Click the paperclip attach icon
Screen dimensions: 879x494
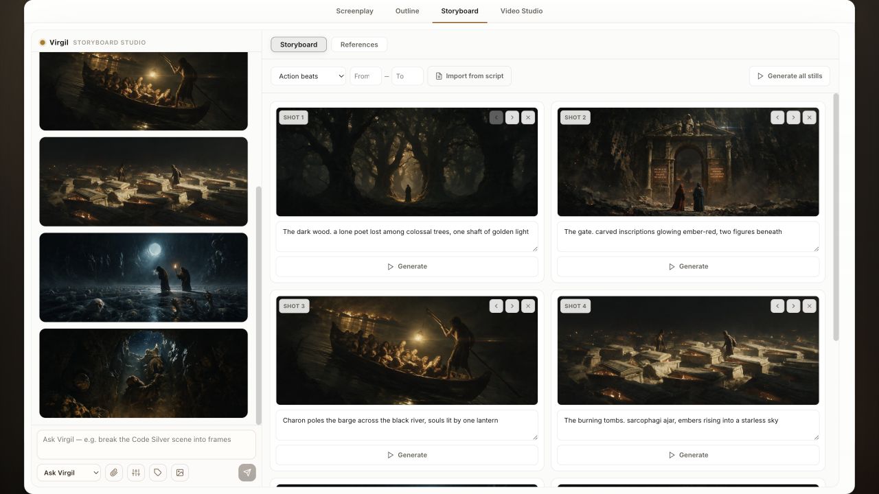point(114,473)
